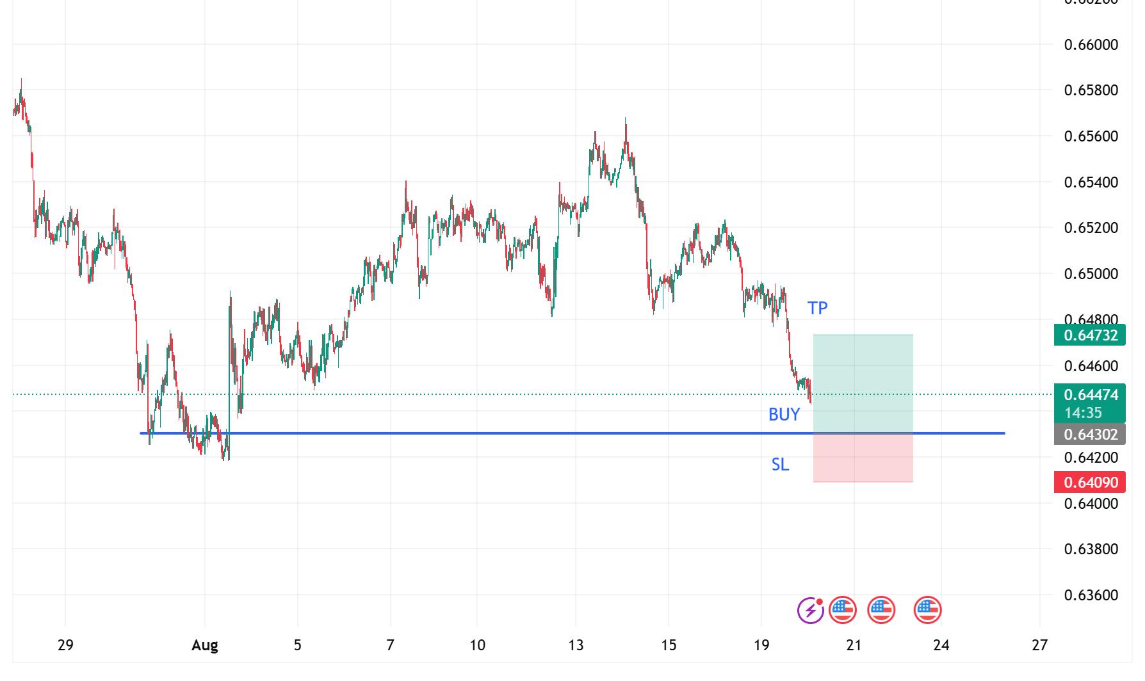Open the leftmost US flag economic event
Image resolution: width=1145 pixels, height=681 pixels.
[x=843, y=610]
